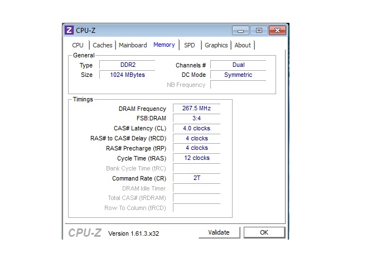This screenshot has height=273, width=372.
Task: Click the tRCD value 4 clocks
Action: click(197, 138)
